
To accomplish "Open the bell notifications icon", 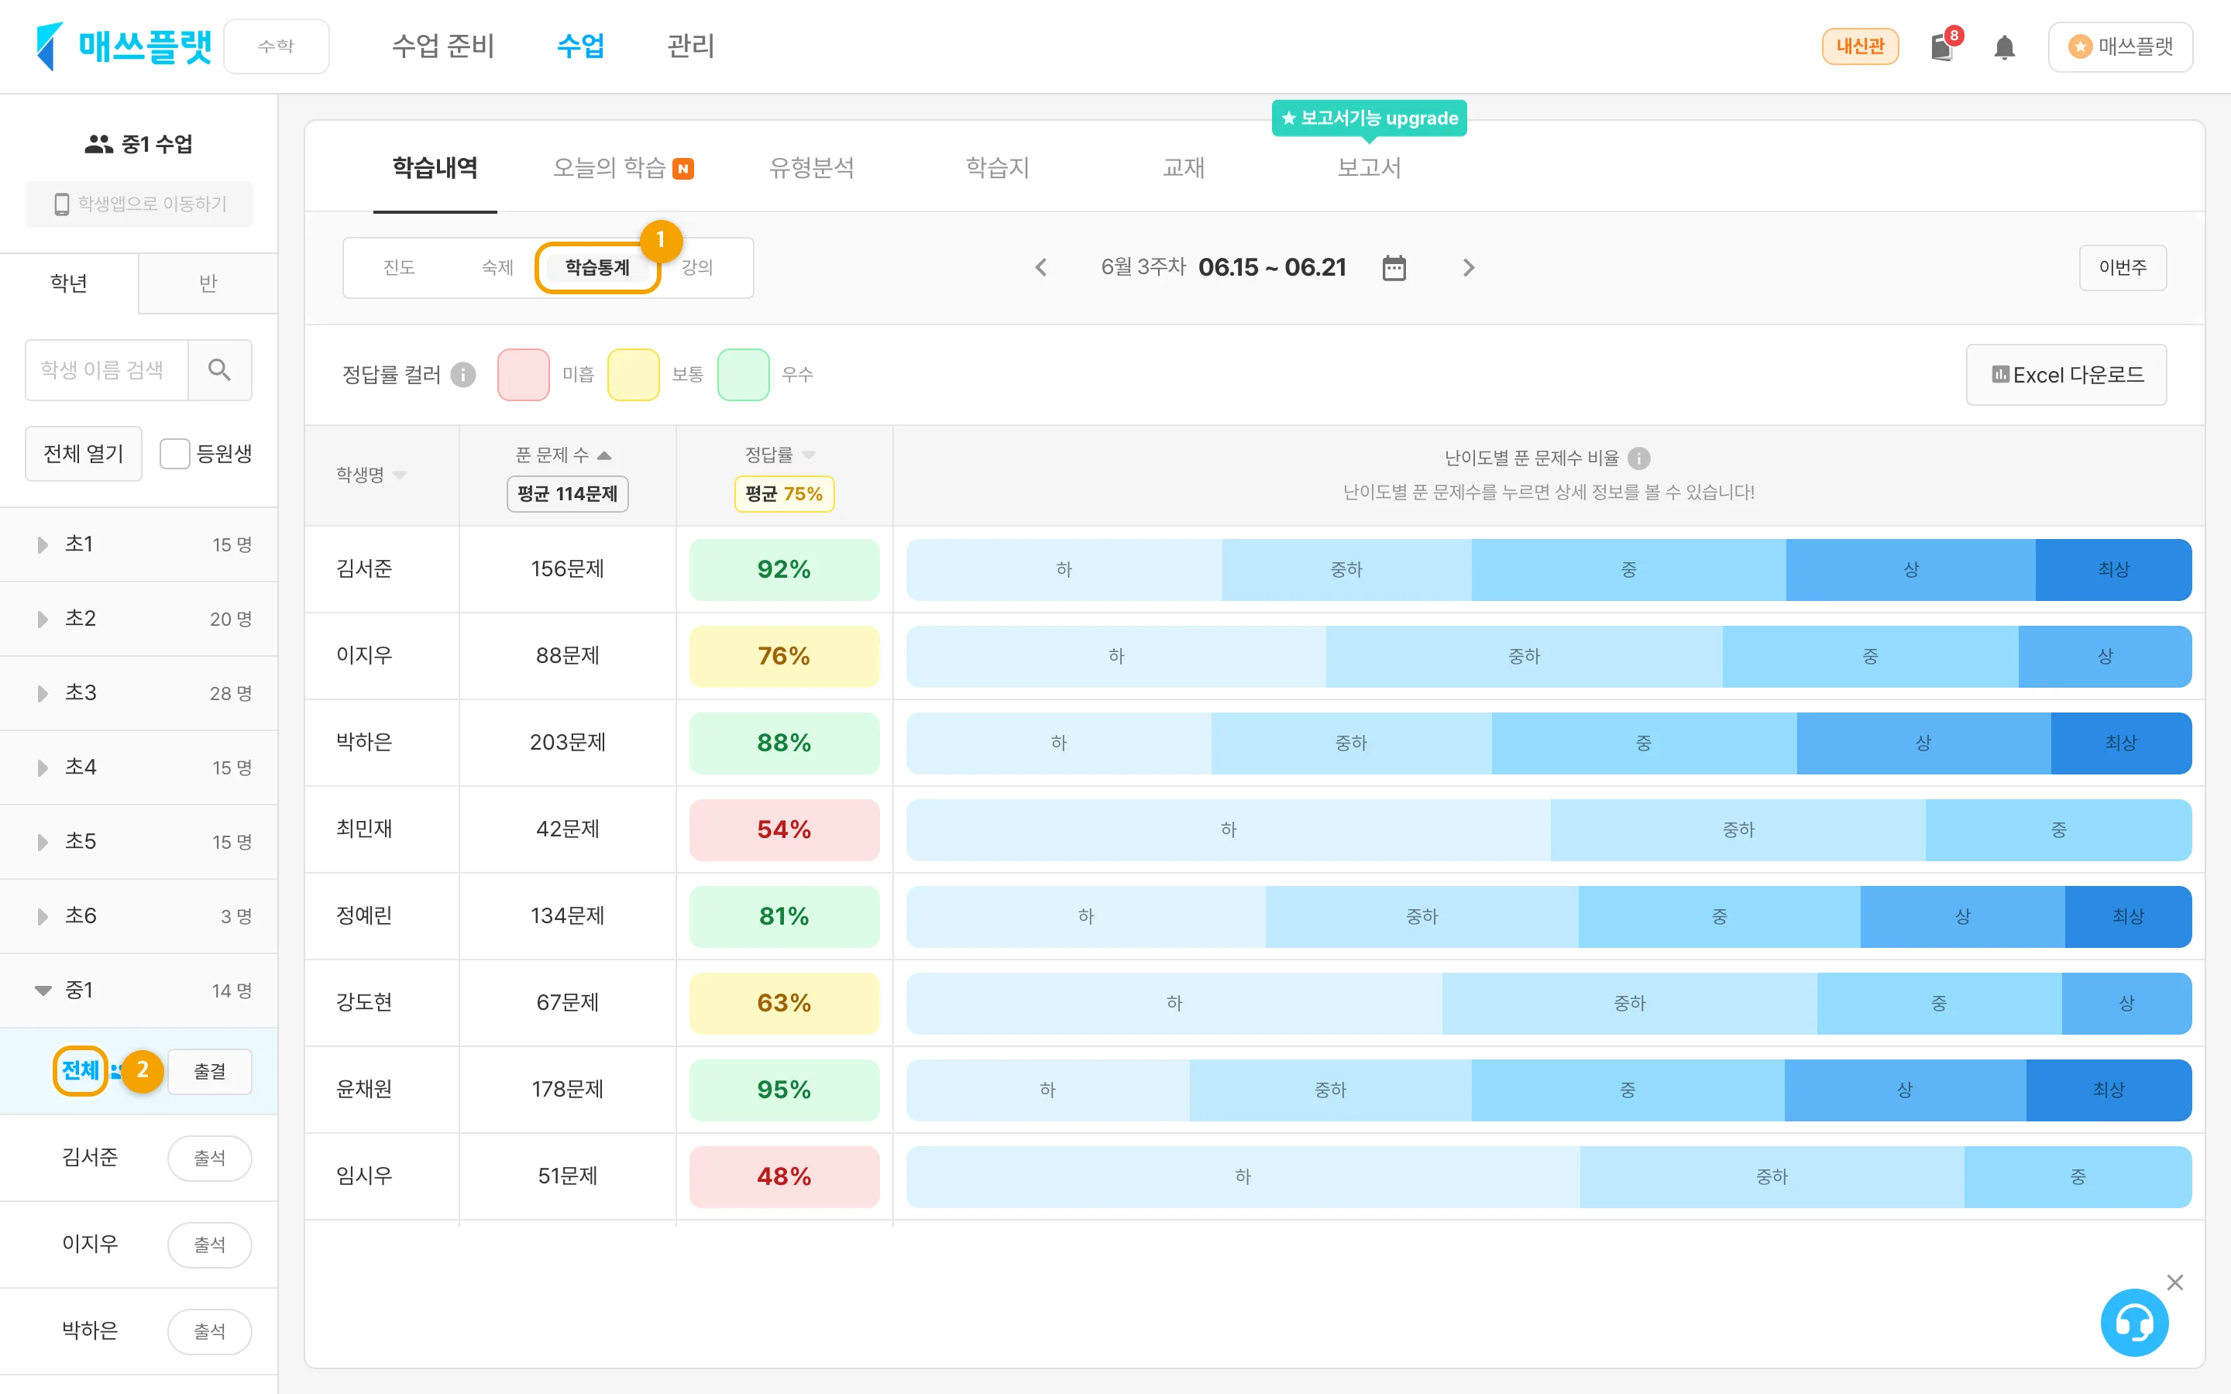I will pos(2004,47).
